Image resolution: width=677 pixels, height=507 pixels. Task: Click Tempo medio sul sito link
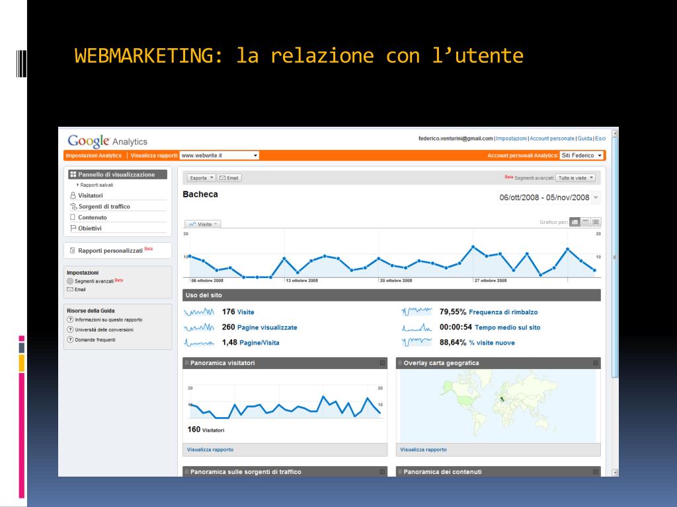tap(507, 327)
